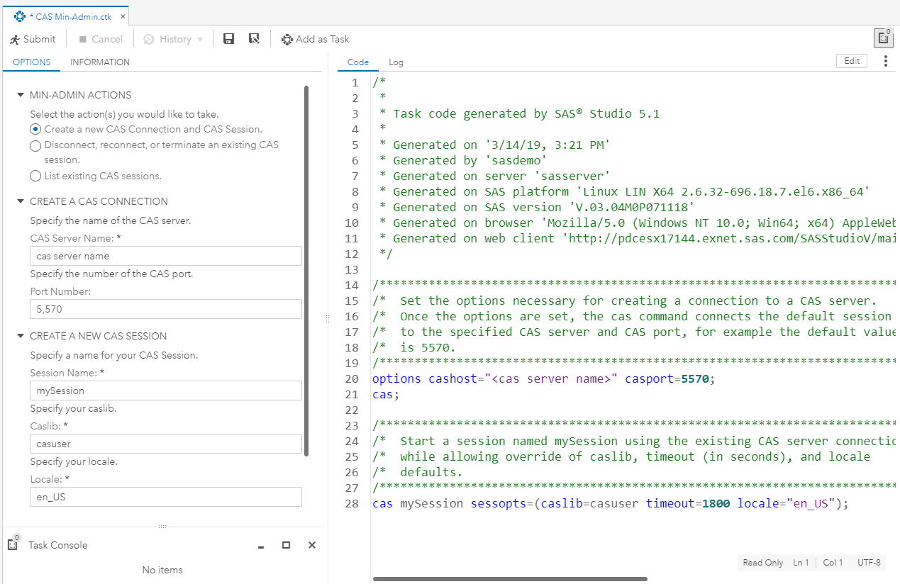Click the Save As icon

254,40
